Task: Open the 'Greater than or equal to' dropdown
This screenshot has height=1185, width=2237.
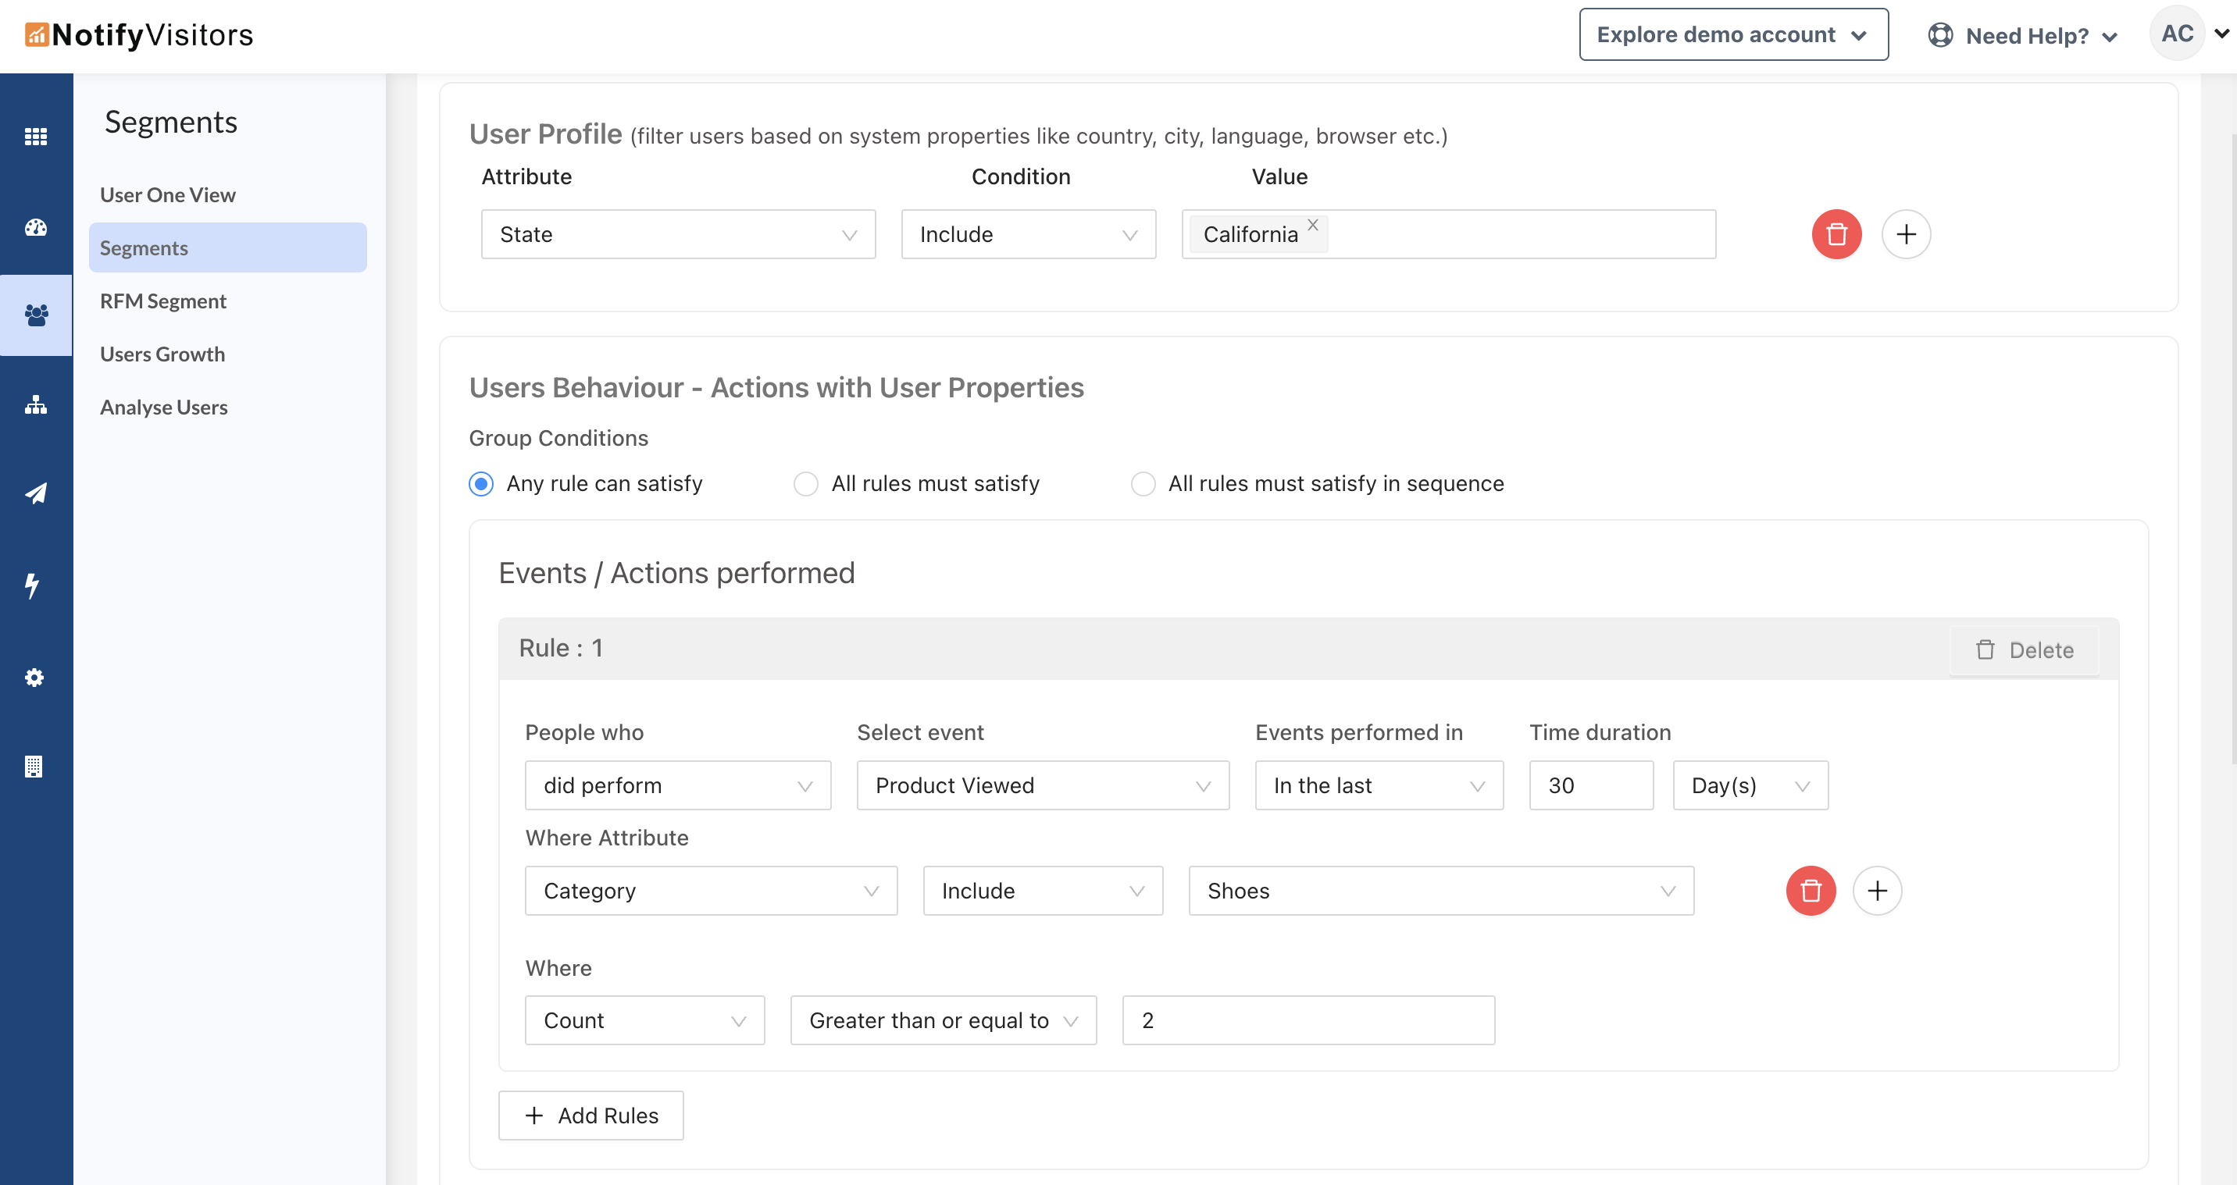Action: pos(942,1021)
